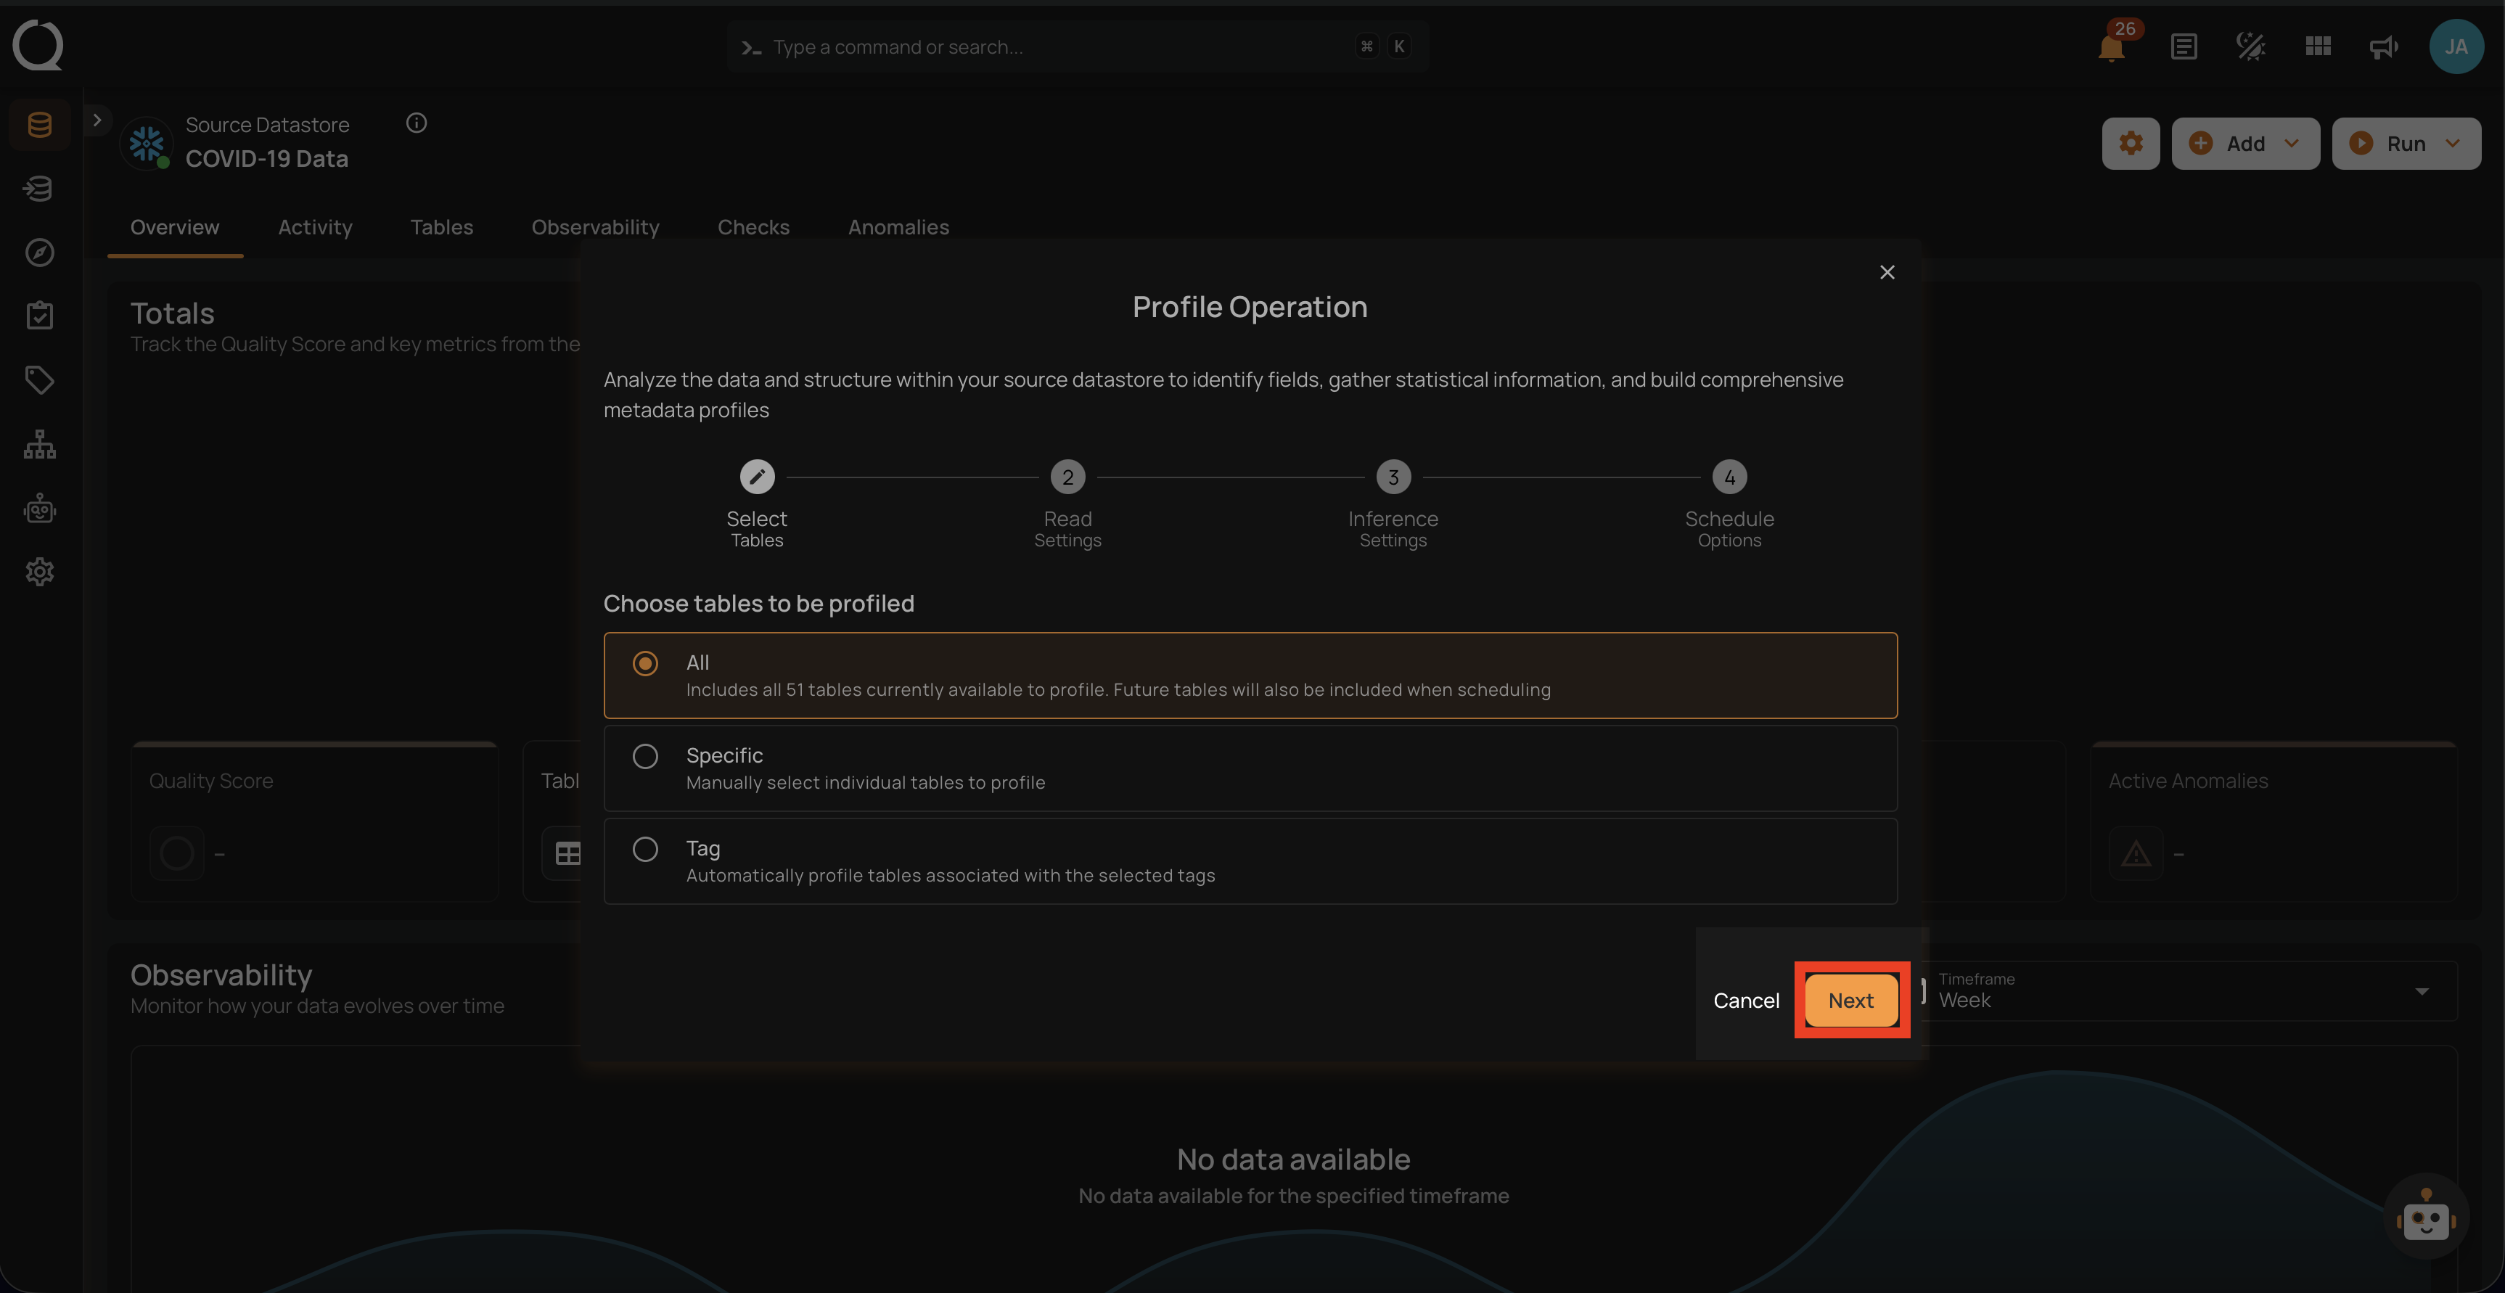Select the Tag profiling radio option
2505x1293 pixels.
click(644, 849)
